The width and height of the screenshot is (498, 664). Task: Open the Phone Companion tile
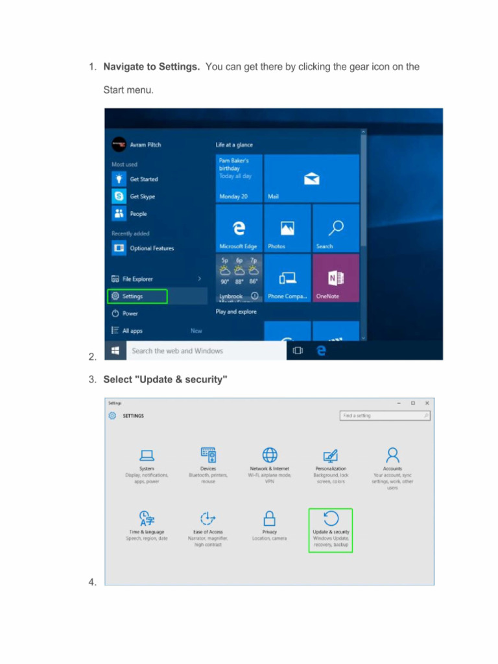tap(287, 278)
